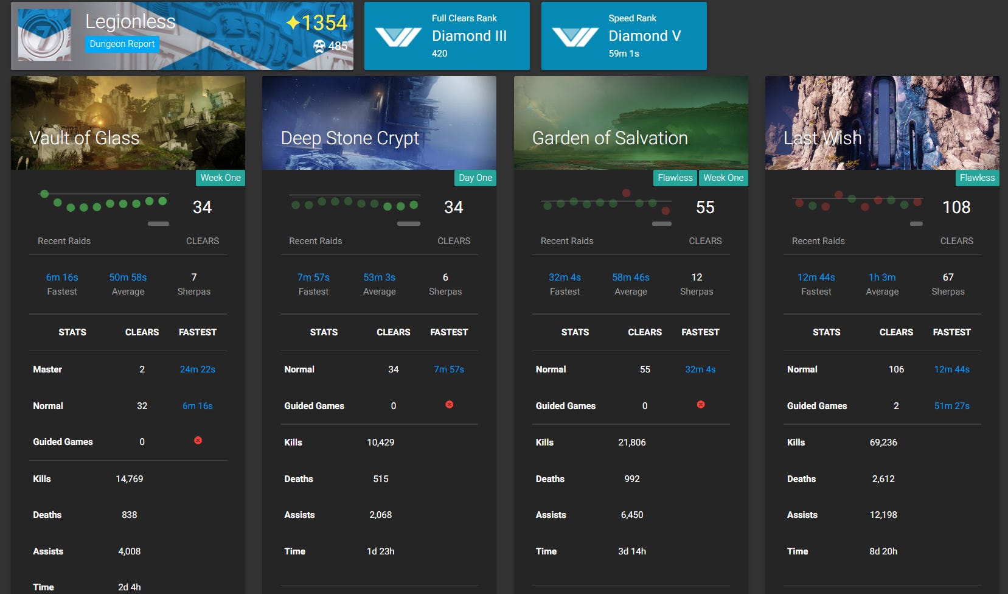
Task: Click Deep Stone Crypt Normal fastest 7m 57s
Action: [x=449, y=369]
